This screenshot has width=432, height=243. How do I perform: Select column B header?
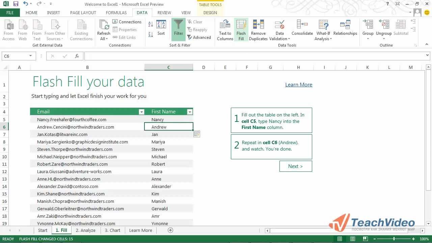pos(87,67)
